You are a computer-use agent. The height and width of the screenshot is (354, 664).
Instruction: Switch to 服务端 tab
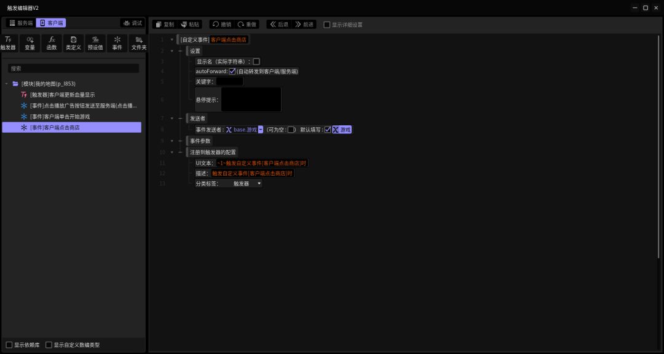(x=21, y=23)
